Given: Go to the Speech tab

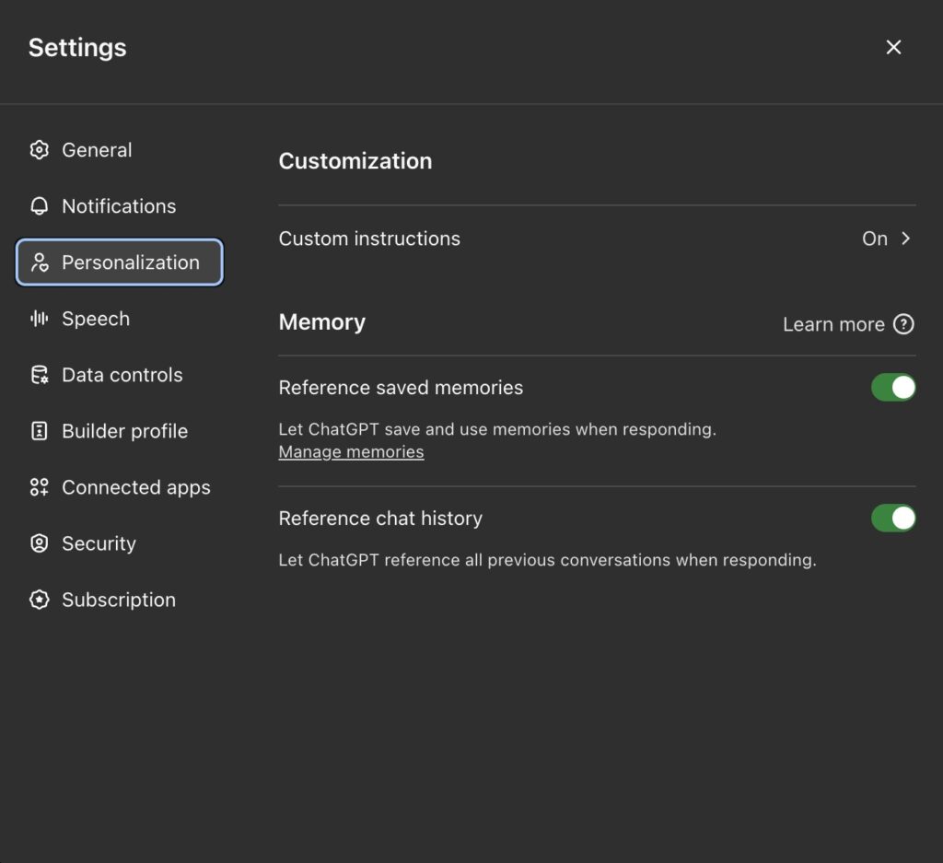Looking at the screenshot, I should coord(119,319).
